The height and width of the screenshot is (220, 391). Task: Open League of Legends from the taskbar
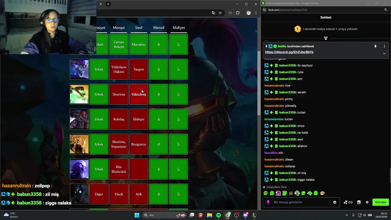(254, 215)
